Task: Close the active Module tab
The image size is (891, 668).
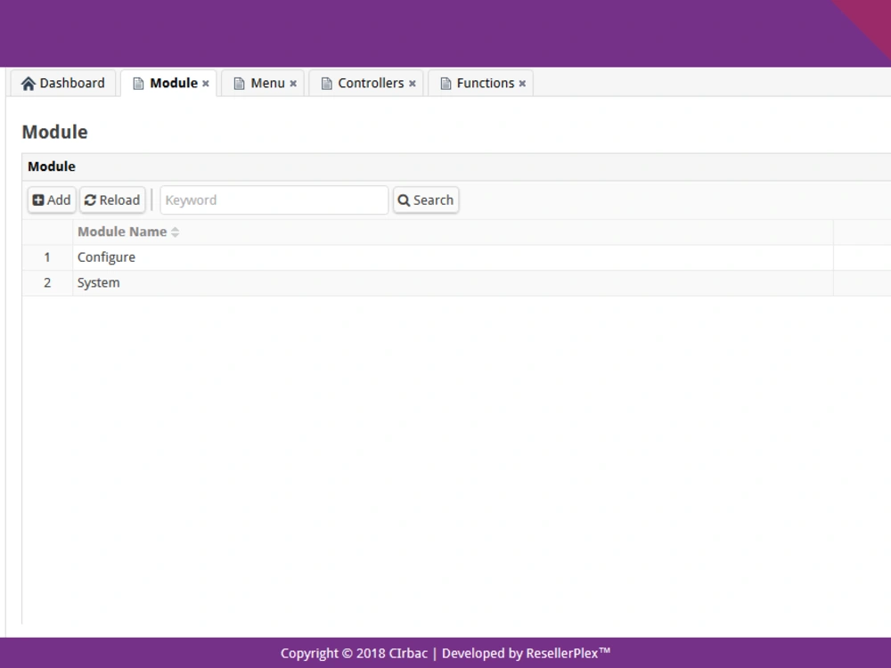Action: pyautogui.click(x=205, y=83)
